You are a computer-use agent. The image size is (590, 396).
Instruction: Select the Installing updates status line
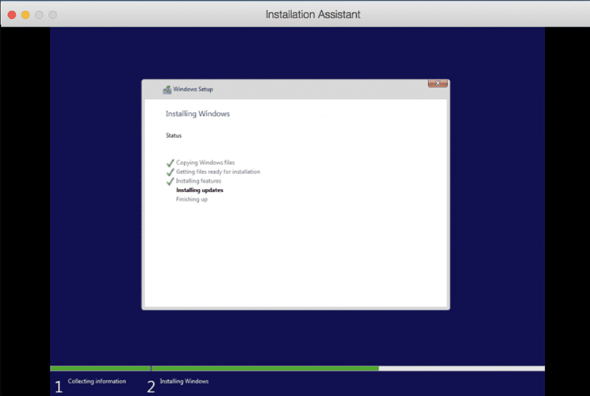(x=199, y=190)
